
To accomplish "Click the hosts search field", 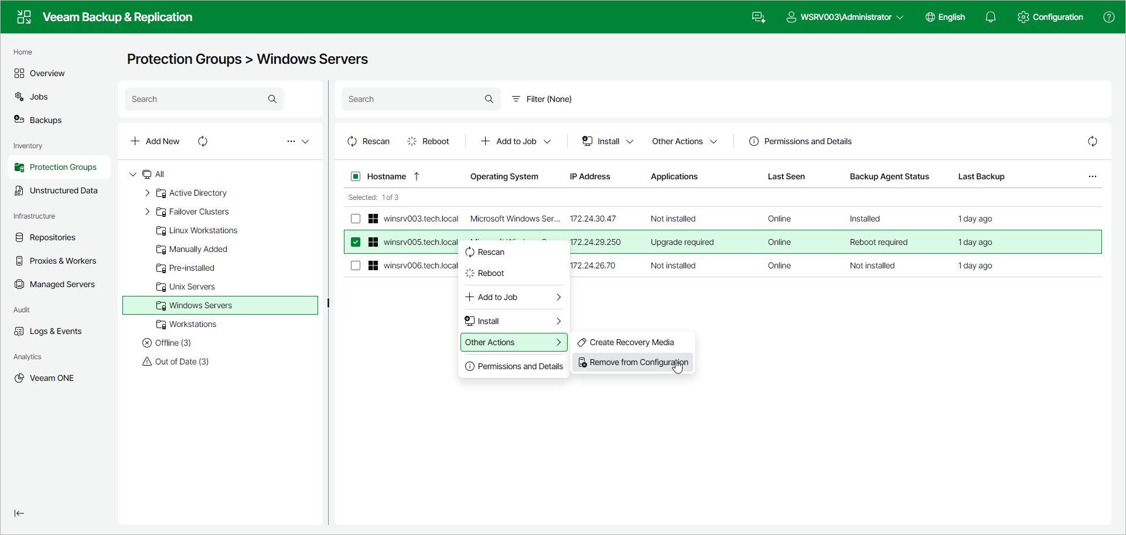I will point(421,99).
